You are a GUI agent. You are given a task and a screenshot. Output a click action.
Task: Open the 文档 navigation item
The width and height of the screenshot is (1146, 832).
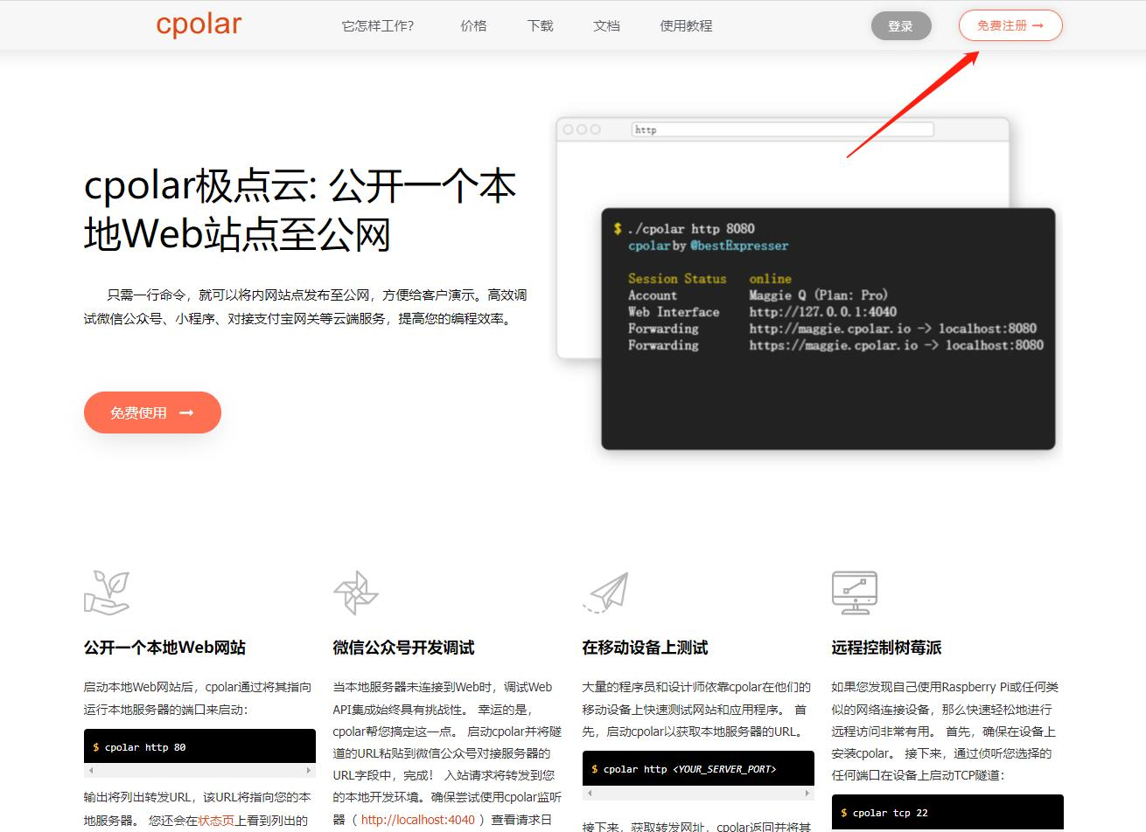pos(607,26)
